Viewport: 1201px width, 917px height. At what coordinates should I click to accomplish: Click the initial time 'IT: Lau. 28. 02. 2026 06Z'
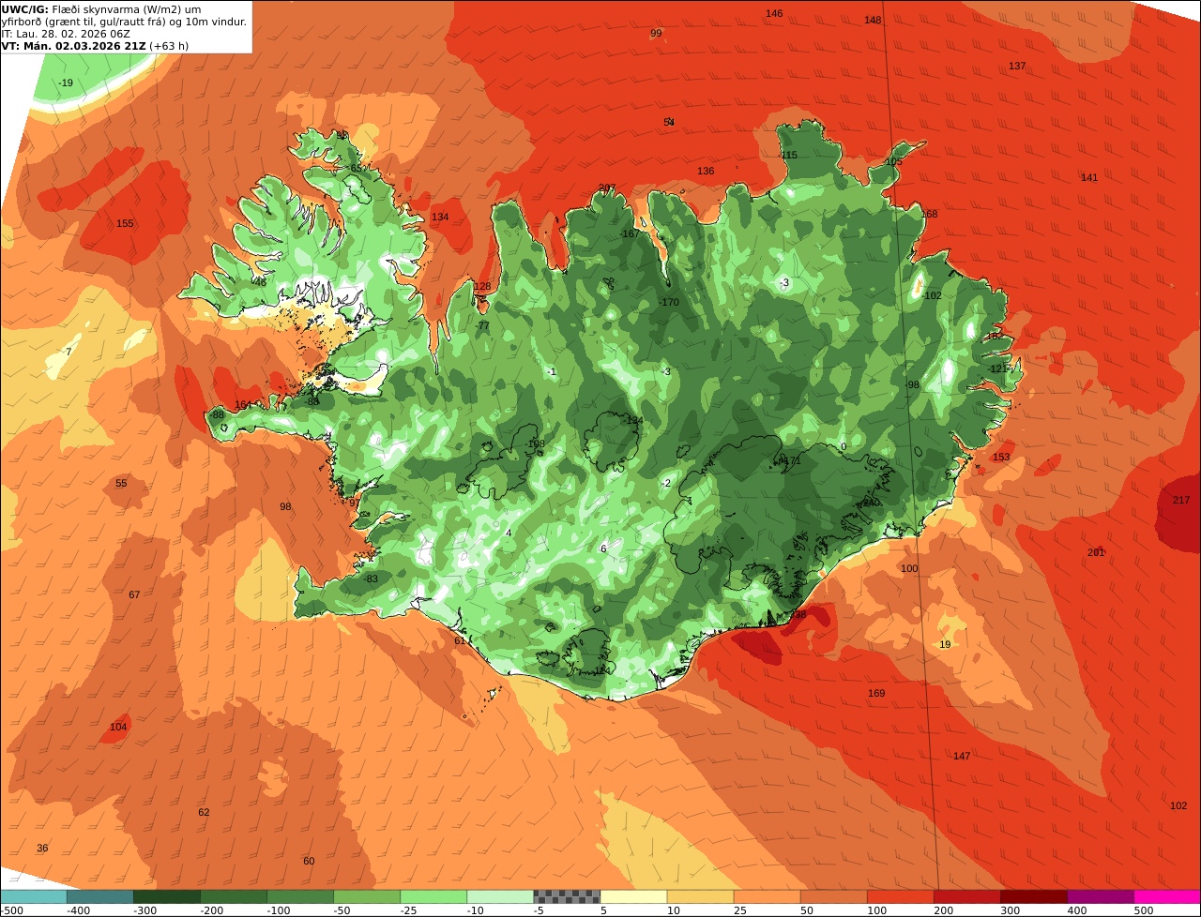(66, 33)
